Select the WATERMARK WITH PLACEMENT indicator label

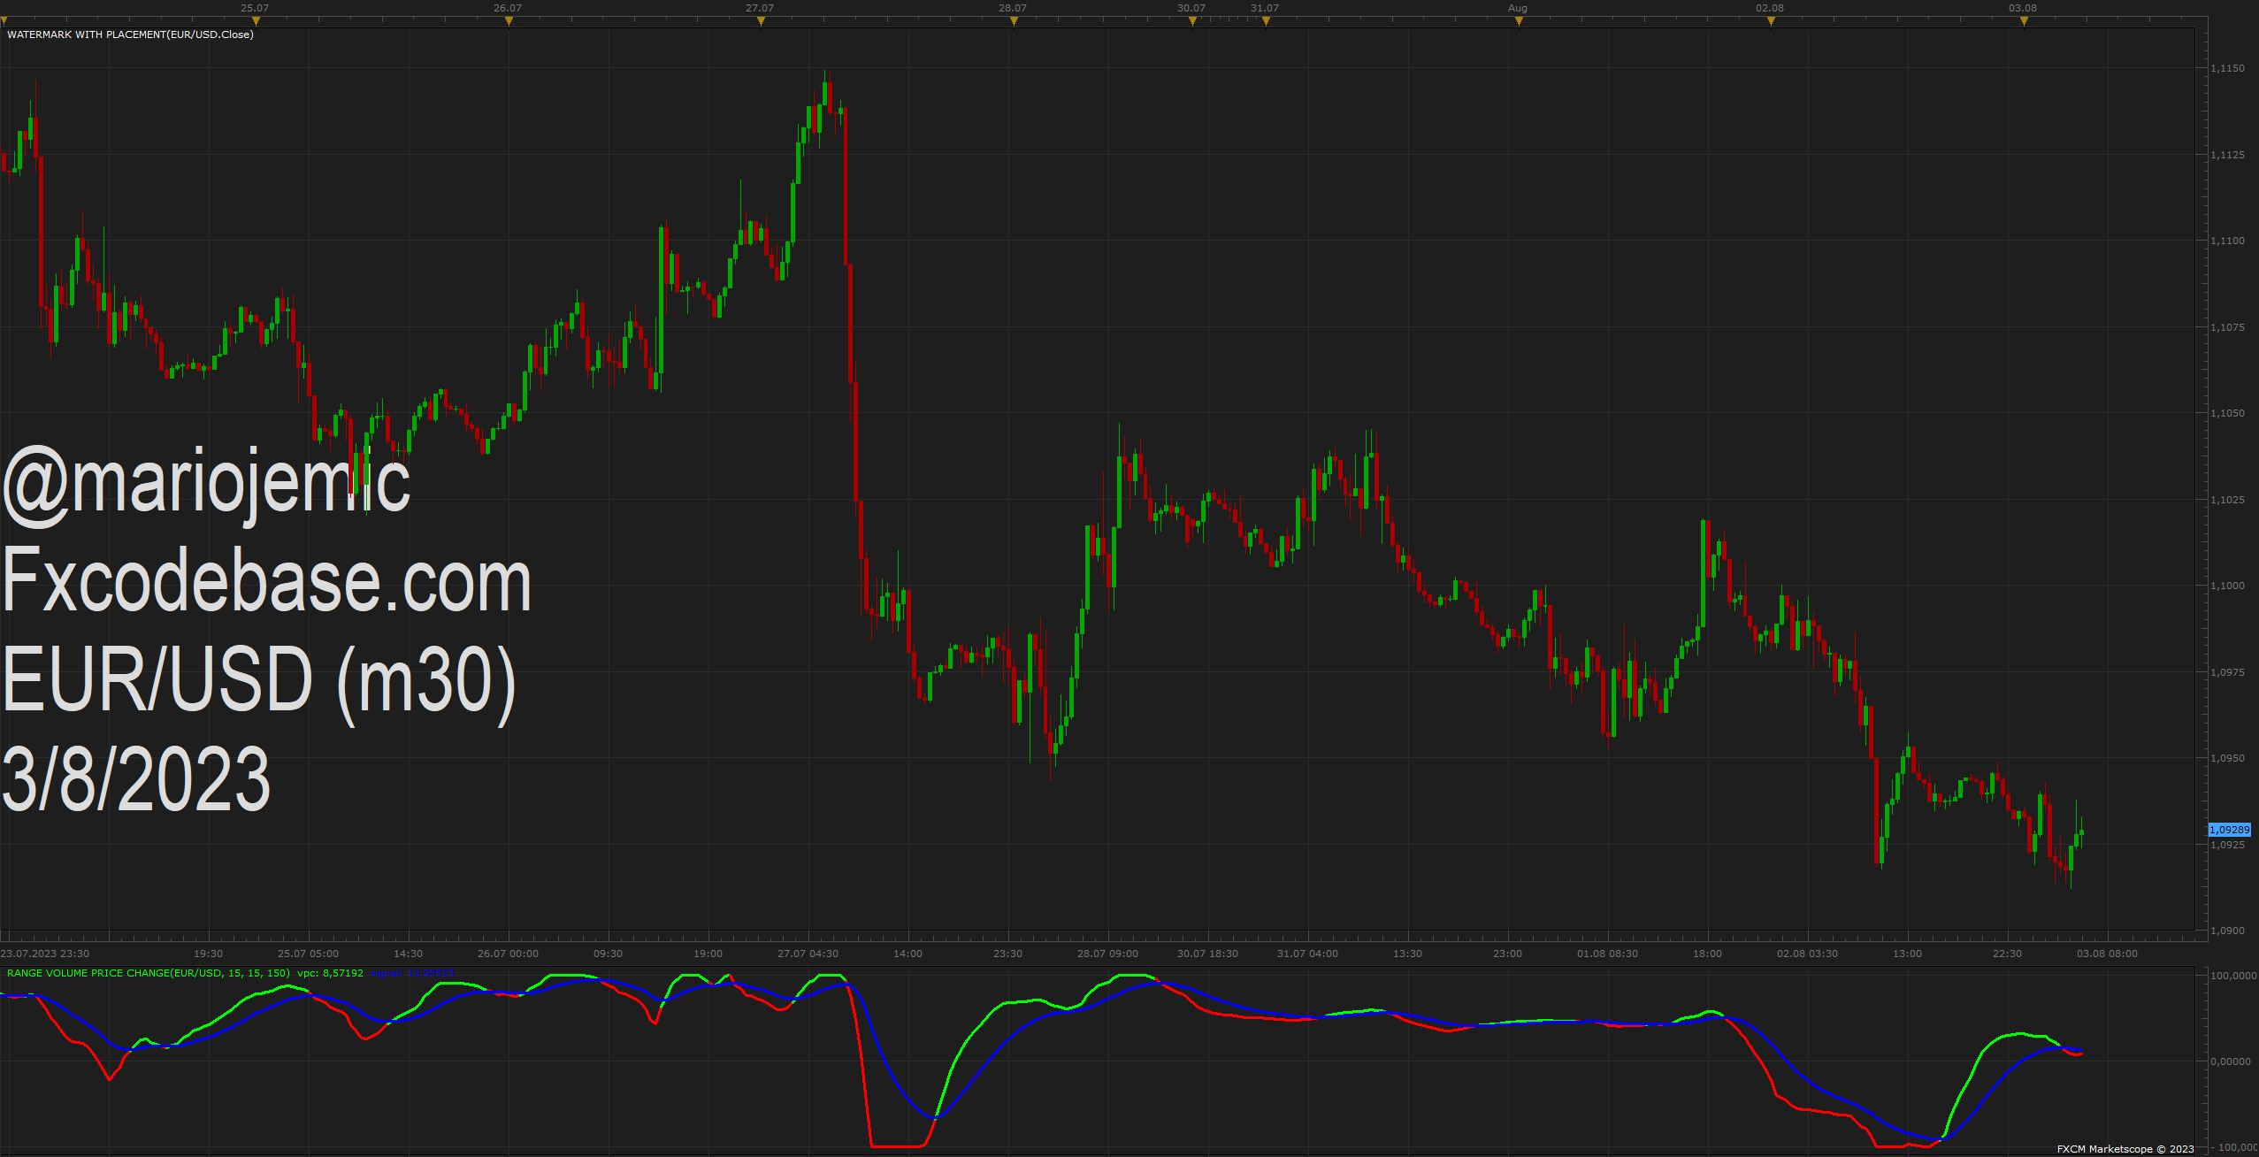(130, 34)
